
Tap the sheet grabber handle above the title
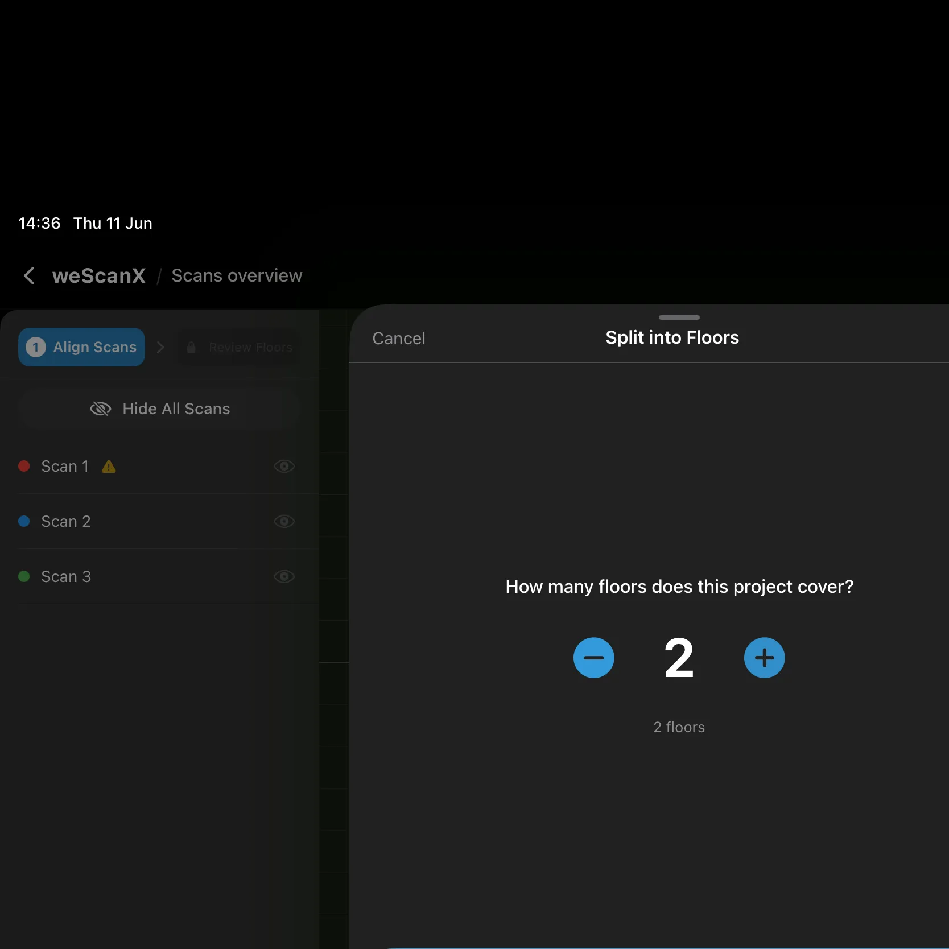(679, 317)
